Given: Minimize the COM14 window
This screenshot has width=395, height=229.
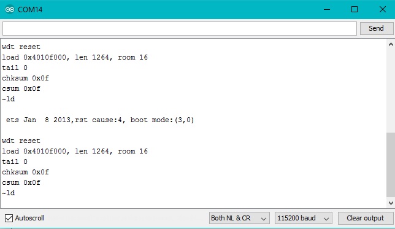Looking at the screenshot, I should pos(327,10).
